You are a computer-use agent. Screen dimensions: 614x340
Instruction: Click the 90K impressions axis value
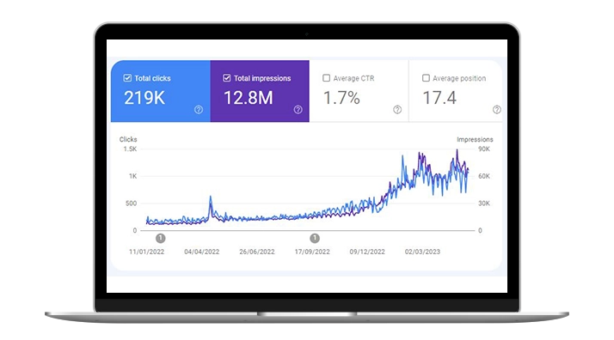tap(484, 149)
